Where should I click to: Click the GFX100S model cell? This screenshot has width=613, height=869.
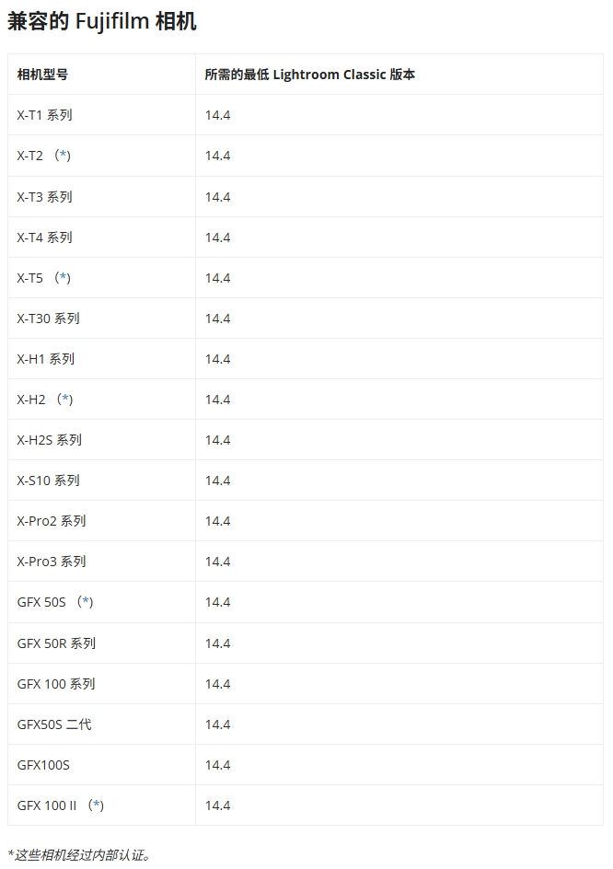tap(101, 765)
